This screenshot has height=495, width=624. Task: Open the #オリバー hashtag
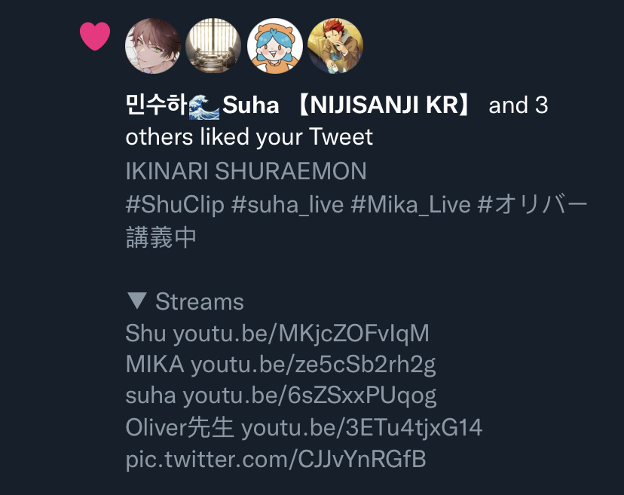(533, 205)
